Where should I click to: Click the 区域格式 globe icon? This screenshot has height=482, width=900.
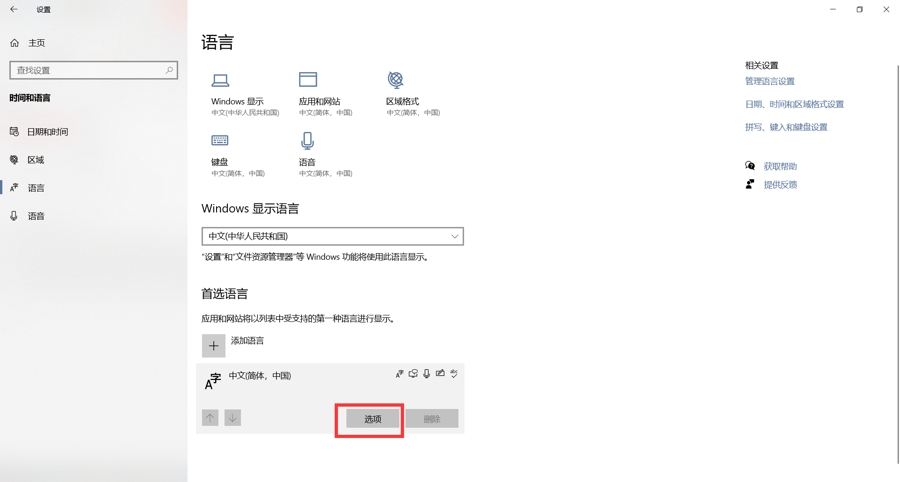(x=396, y=80)
